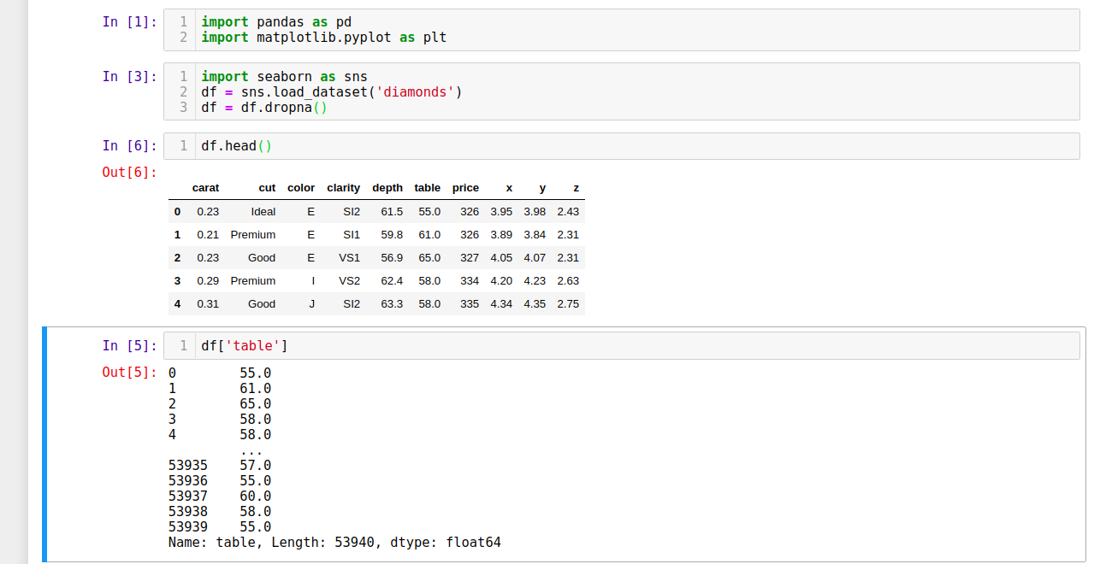
Task: Click the Ideal cut value in row 0
Action: 262,211
